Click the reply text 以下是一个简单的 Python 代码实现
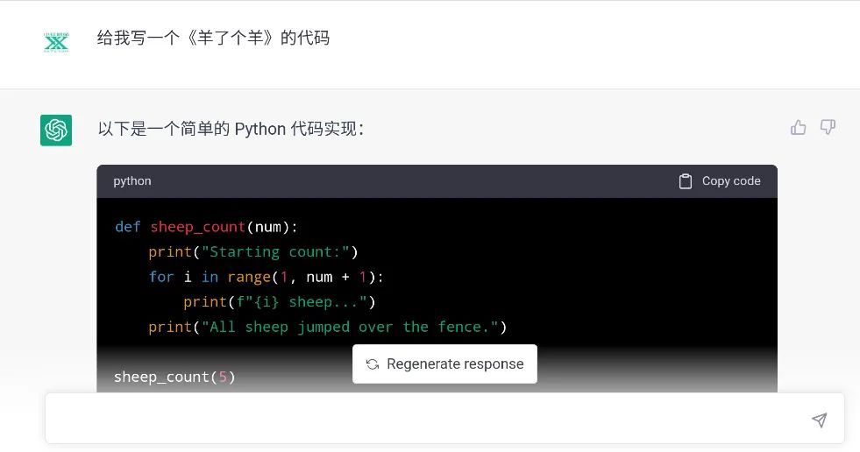This screenshot has height=452, width=860. coord(231,130)
